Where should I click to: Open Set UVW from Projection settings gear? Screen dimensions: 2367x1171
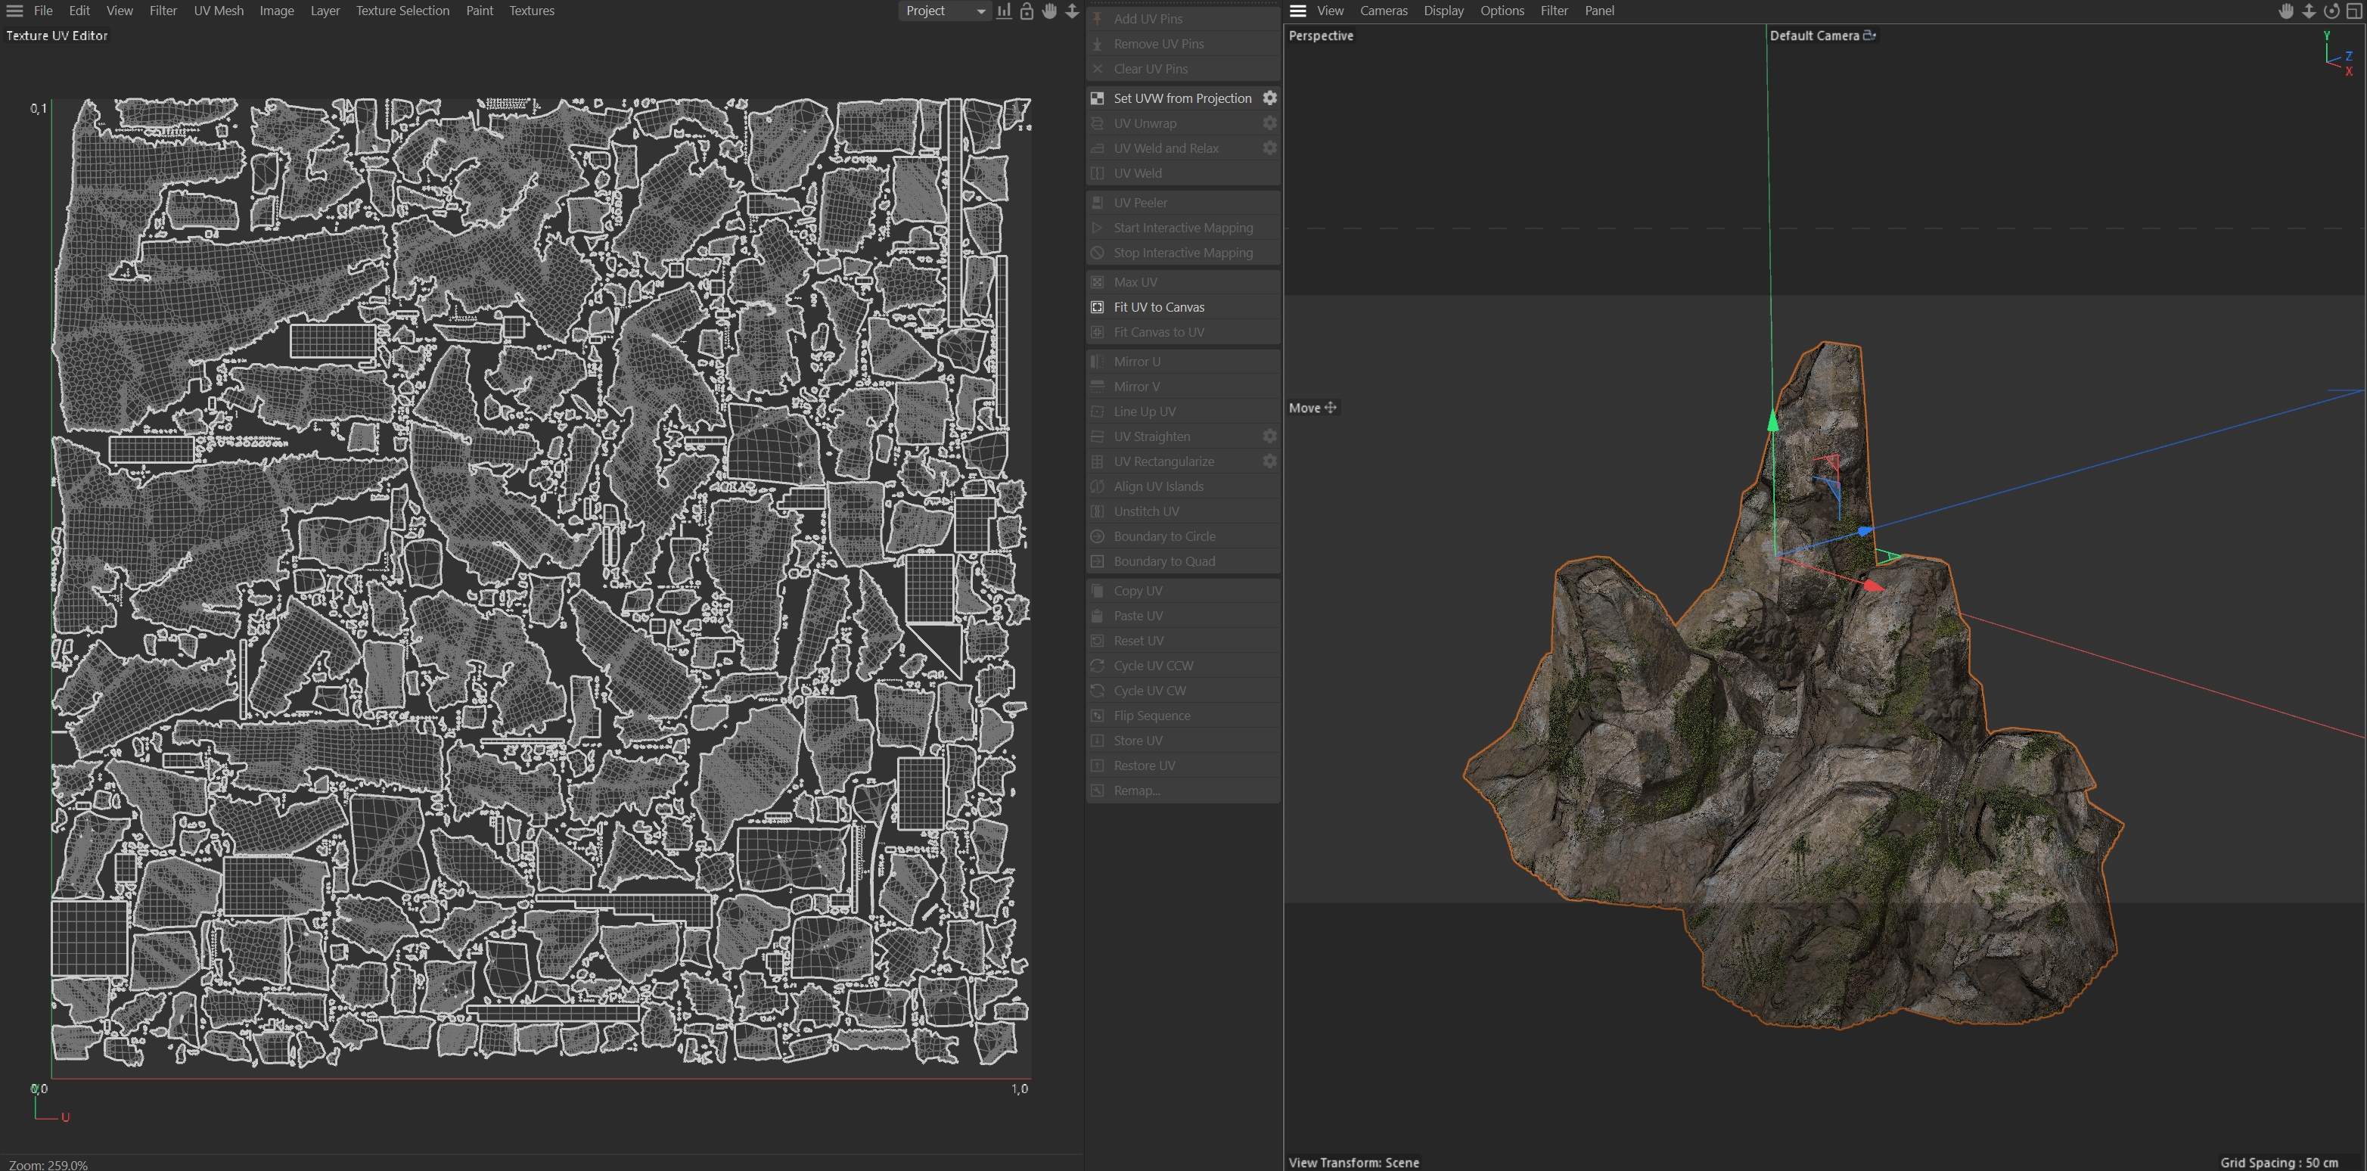[1269, 98]
